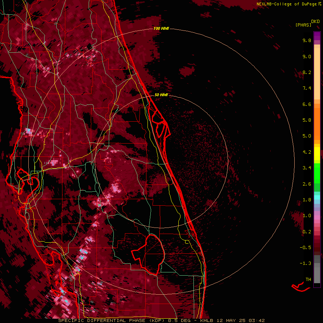Click the 100 NMI range ring label

(161, 28)
